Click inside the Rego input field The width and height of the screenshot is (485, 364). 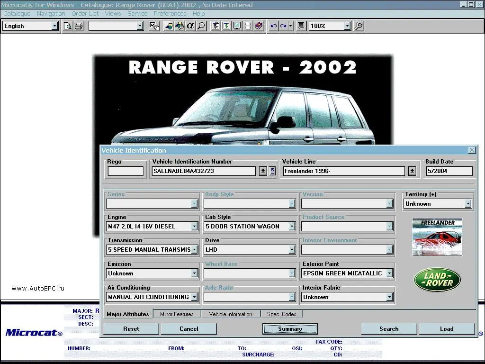tap(125, 170)
